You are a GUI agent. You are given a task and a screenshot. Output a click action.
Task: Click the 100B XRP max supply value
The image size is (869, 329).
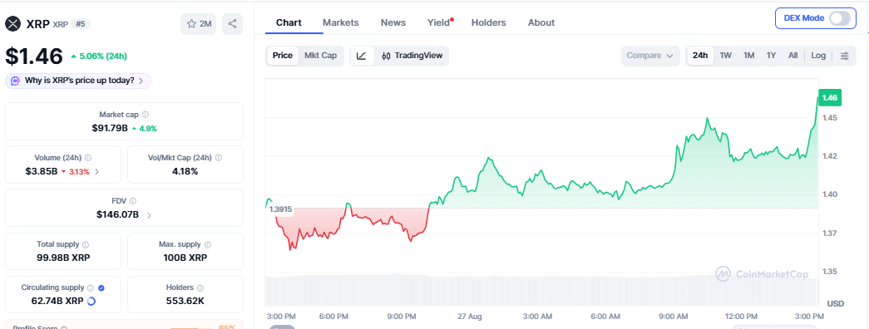click(185, 258)
